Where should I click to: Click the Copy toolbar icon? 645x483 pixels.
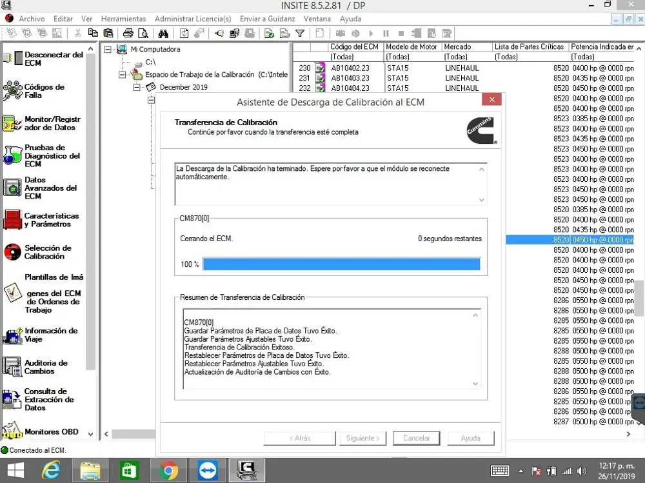point(93,34)
